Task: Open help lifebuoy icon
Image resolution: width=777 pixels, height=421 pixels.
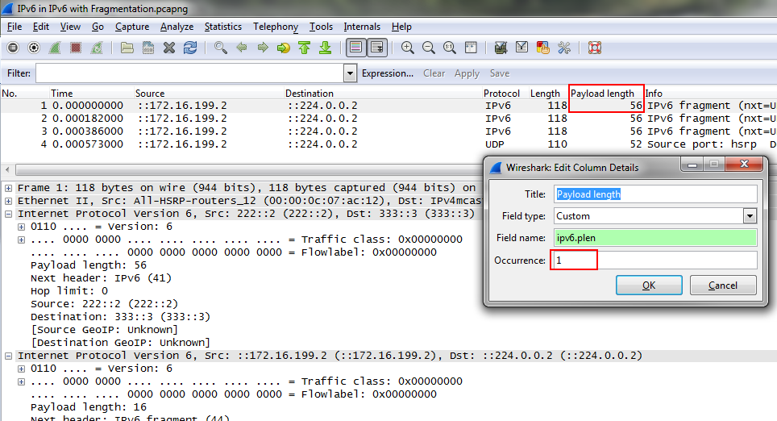Action: pos(595,48)
